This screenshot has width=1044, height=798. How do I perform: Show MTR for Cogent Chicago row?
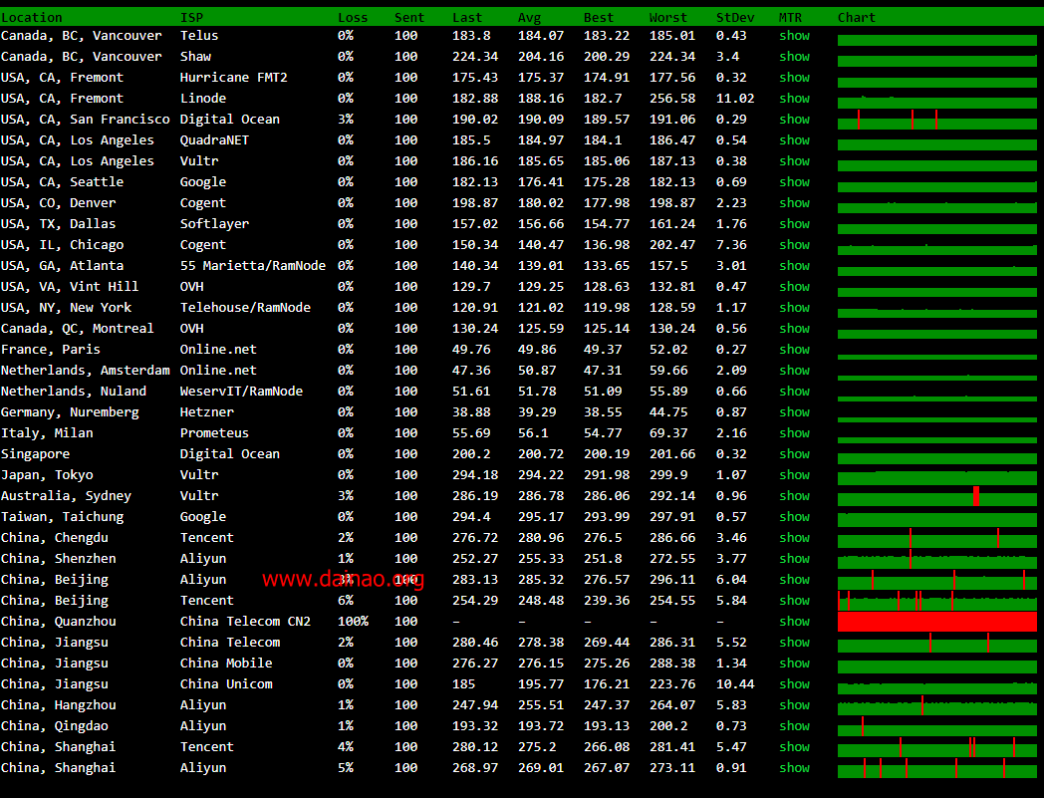794,245
